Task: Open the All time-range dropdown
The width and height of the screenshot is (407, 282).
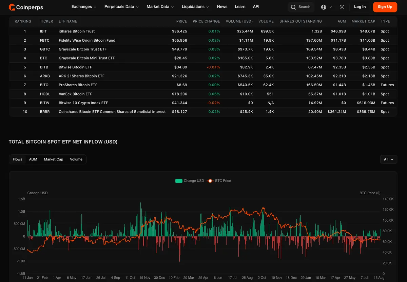Action: 389,159
